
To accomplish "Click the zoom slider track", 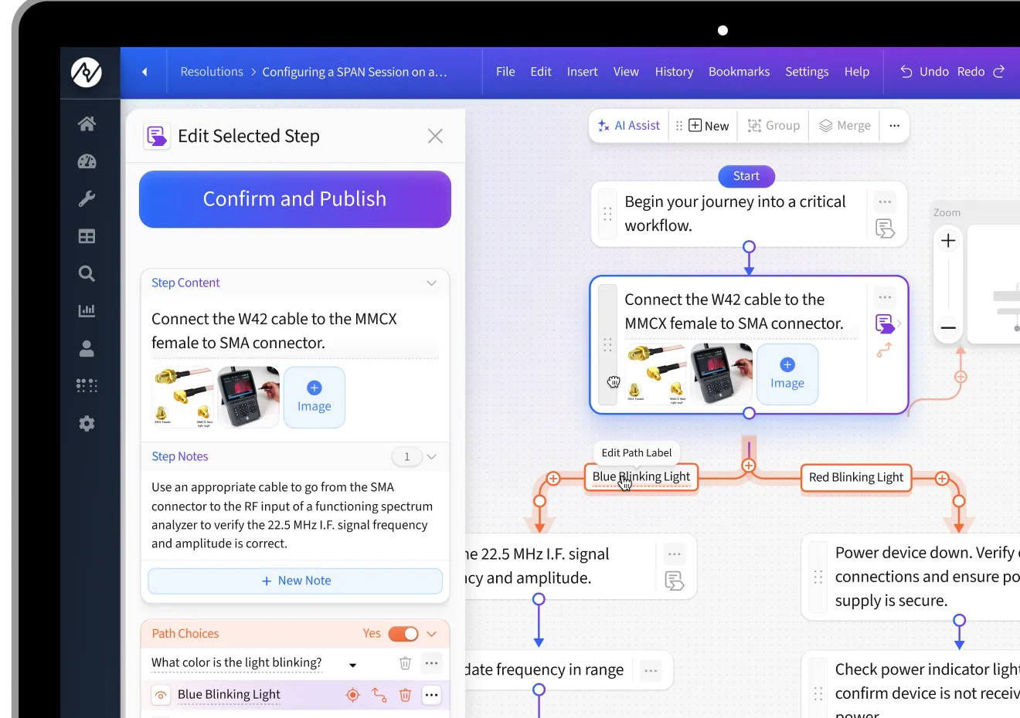I will (x=948, y=284).
